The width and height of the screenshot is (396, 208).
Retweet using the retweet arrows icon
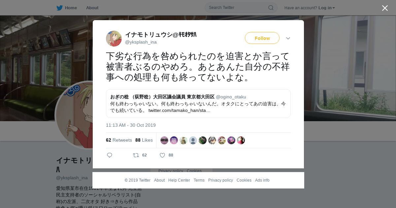[x=136, y=155]
